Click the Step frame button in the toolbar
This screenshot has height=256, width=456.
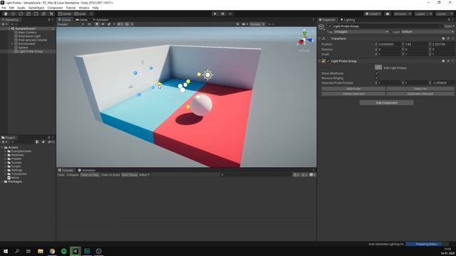click(x=230, y=14)
